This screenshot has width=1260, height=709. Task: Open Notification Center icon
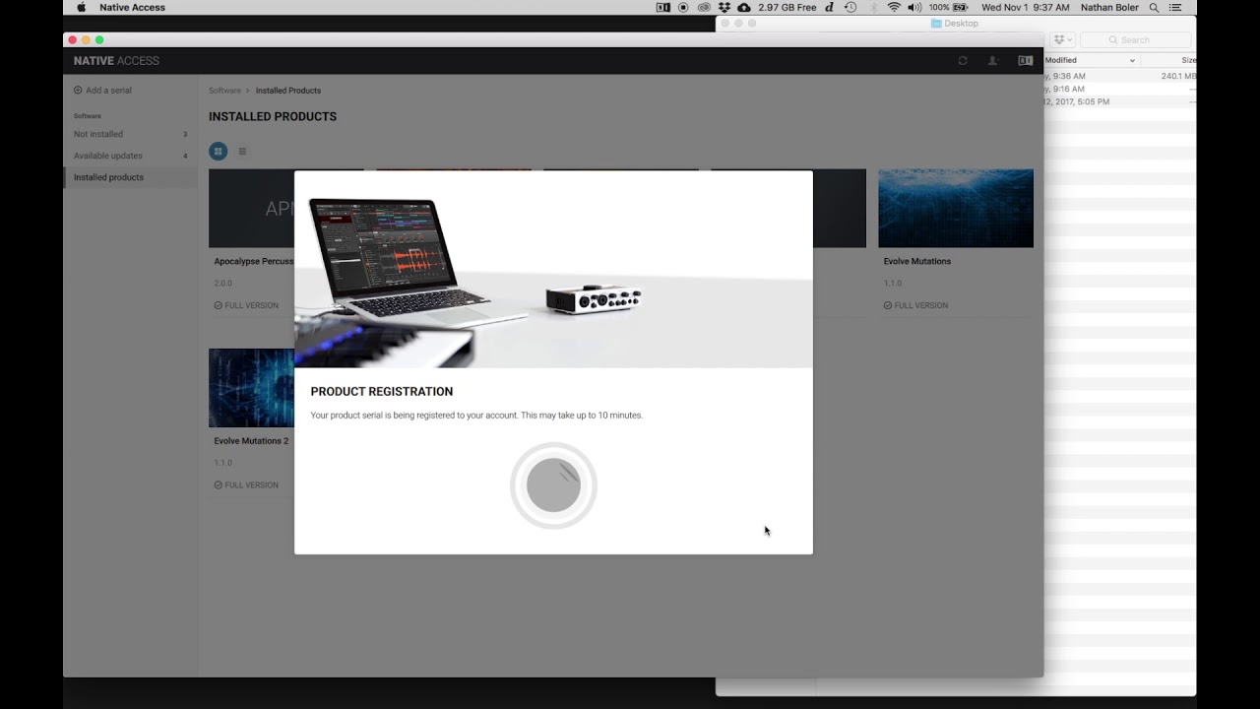tap(1175, 7)
